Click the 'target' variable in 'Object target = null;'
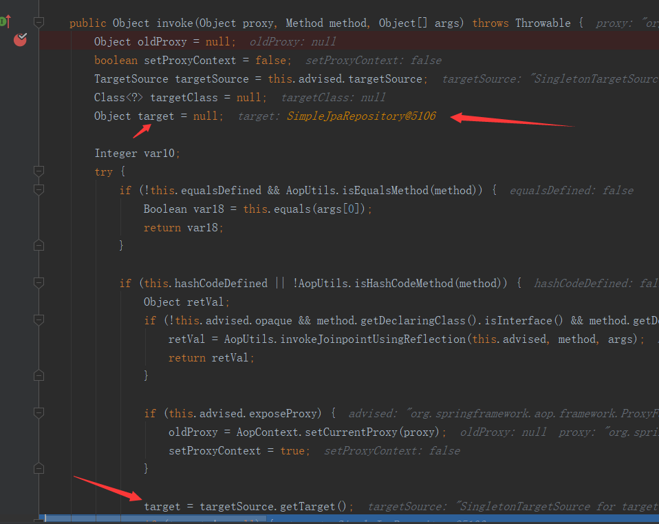The height and width of the screenshot is (524, 659). click(156, 116)
